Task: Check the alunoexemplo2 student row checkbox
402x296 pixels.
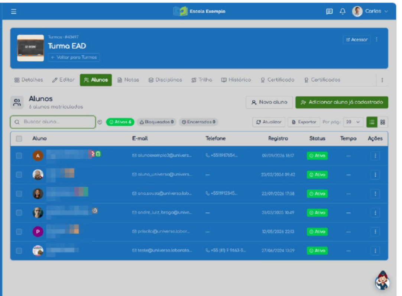Action: point(19,156)
